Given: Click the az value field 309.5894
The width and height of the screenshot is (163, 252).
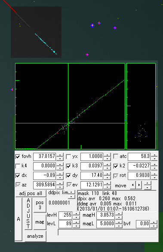Looking at the screenshot, I should [44, 185].
